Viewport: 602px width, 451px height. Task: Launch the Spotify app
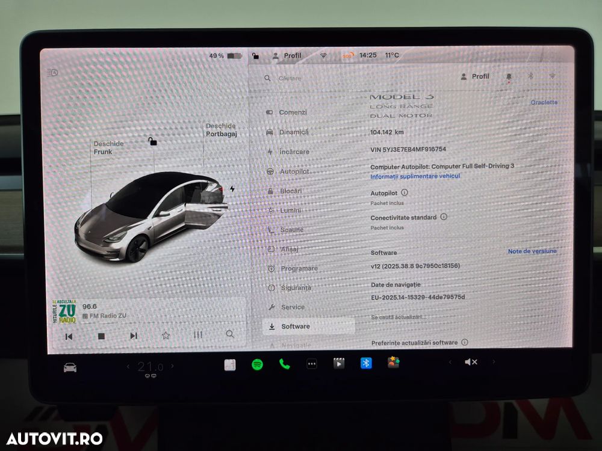tap(257, 364)
